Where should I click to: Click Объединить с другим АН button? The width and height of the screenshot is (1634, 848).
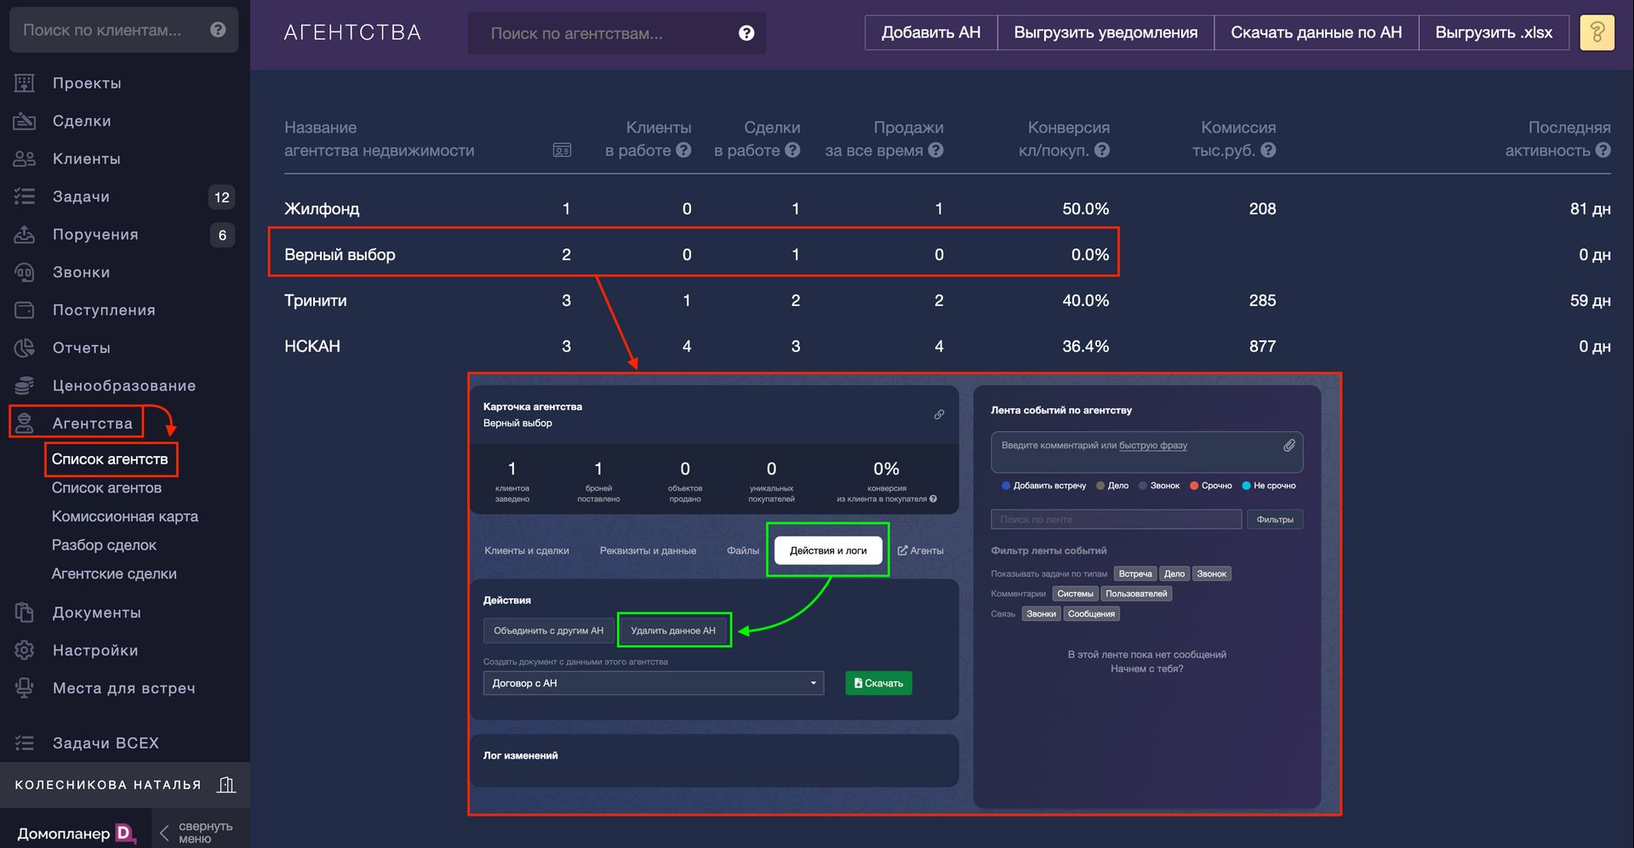548,630
